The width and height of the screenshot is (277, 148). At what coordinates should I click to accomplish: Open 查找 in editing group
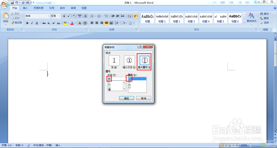tap(265, 14)
